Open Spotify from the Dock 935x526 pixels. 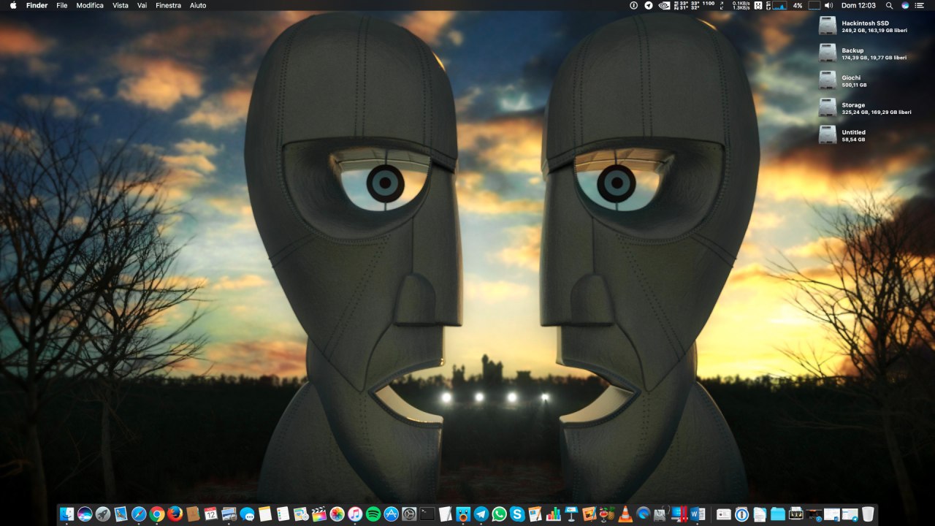pos(373,514)
